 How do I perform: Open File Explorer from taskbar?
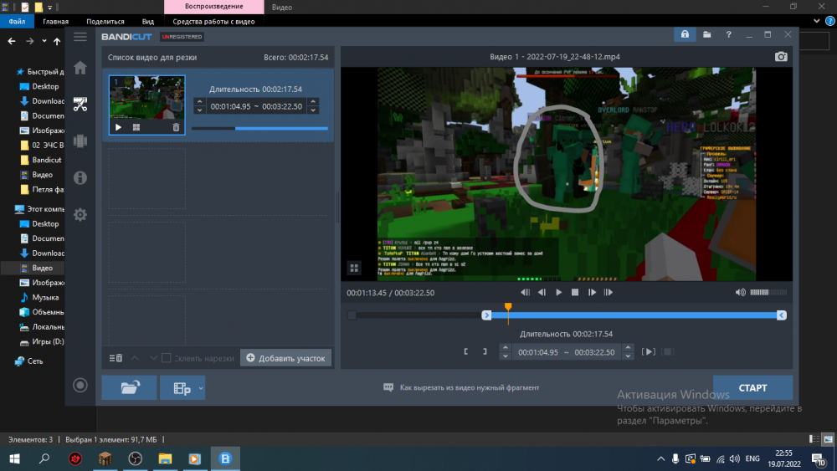click(165, 458)
